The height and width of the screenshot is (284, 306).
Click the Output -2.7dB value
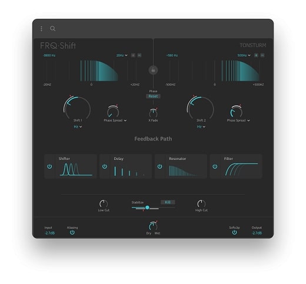click(x=257, y=233)
